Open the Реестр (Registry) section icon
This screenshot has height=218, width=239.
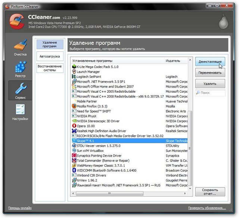(x=20, y=67)
